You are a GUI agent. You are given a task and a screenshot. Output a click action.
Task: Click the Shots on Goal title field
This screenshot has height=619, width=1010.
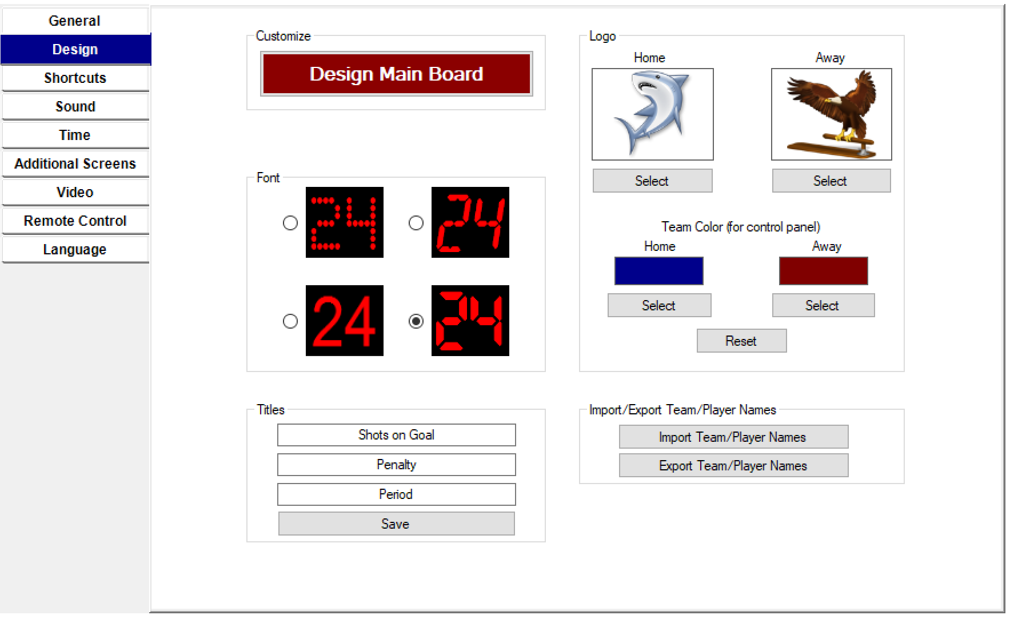(x=396, y=435)
